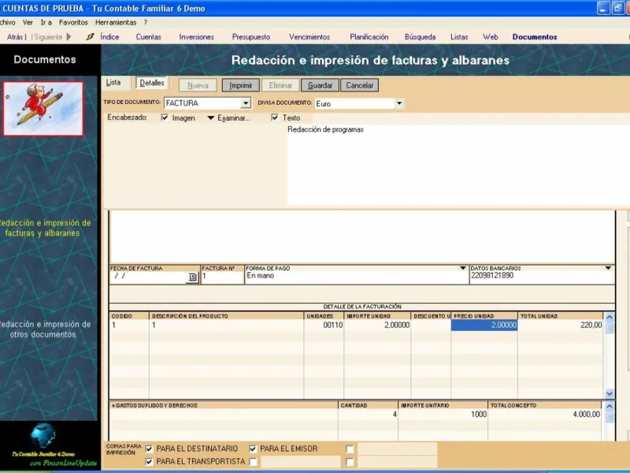Click the Siguiente forward arrow
630x473 pixels.
pos(69,37)
